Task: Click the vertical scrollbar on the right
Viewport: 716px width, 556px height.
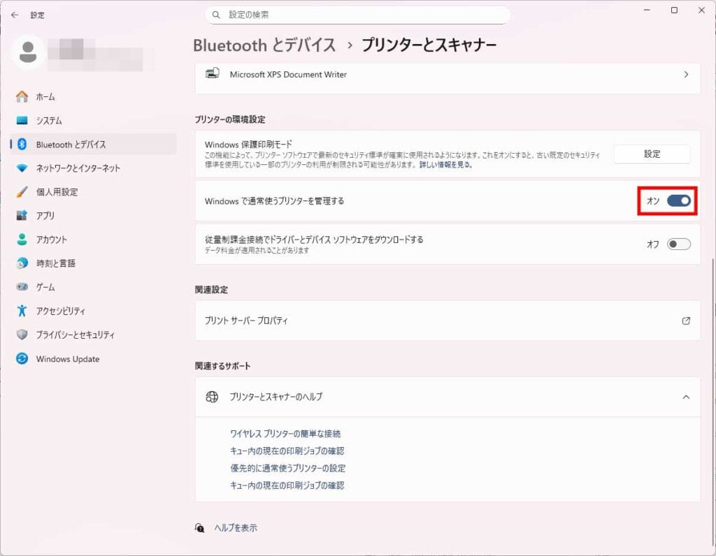Action: coord(713,349)
